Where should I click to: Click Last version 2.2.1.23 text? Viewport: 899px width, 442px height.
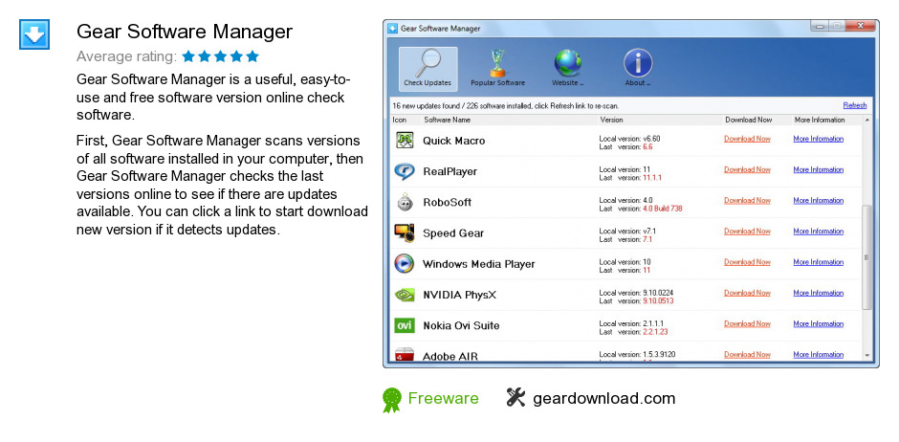point(633,332)
